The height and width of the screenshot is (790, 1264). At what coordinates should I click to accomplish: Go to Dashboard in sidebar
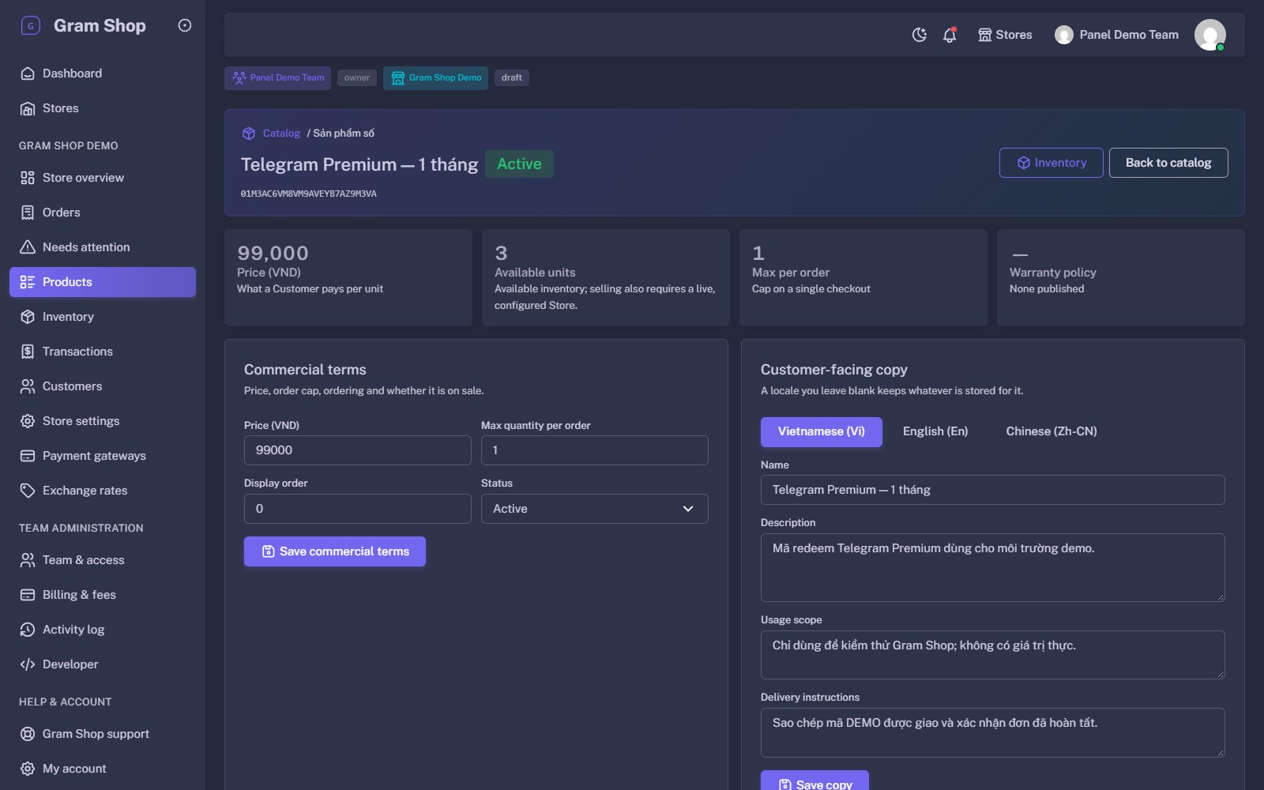point(103,73)
